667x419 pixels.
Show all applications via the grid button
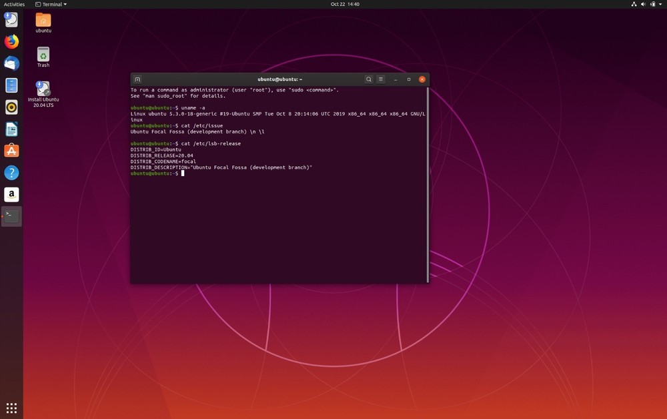click(x=11, y=408)
